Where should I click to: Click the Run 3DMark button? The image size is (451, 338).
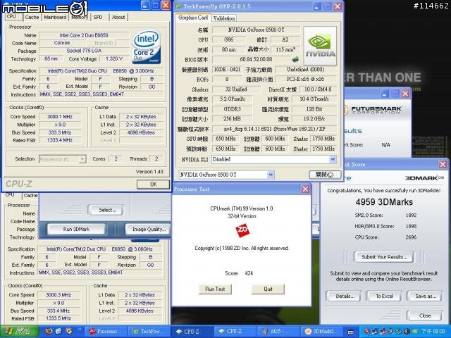[76, 229]
